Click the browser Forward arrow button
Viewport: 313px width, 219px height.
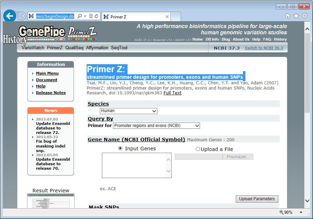(x=21, y=16)
